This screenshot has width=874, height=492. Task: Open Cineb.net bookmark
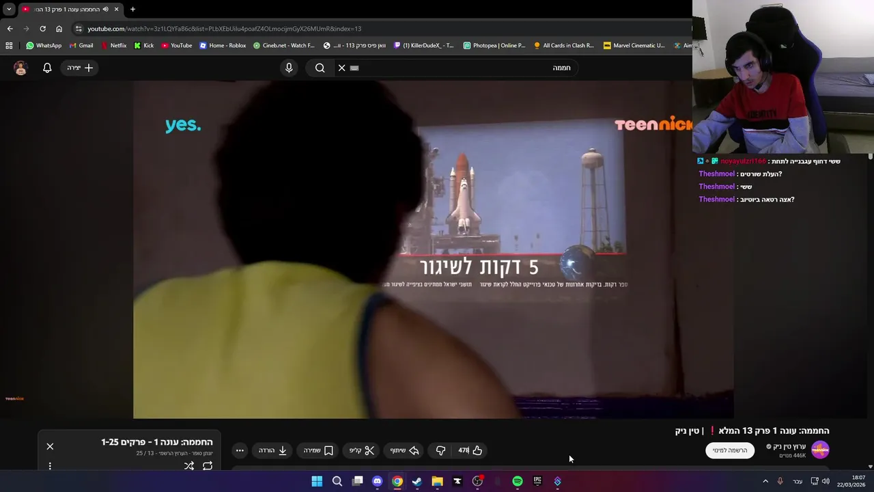click(284, 46)
